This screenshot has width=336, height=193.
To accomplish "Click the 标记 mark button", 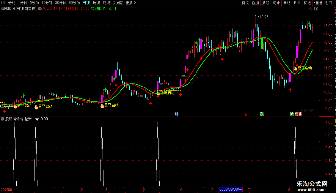I will point(307,3).
